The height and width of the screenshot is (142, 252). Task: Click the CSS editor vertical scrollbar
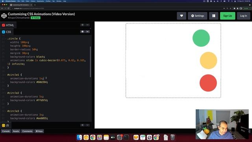pyautogui.click(x=90, y=62)
